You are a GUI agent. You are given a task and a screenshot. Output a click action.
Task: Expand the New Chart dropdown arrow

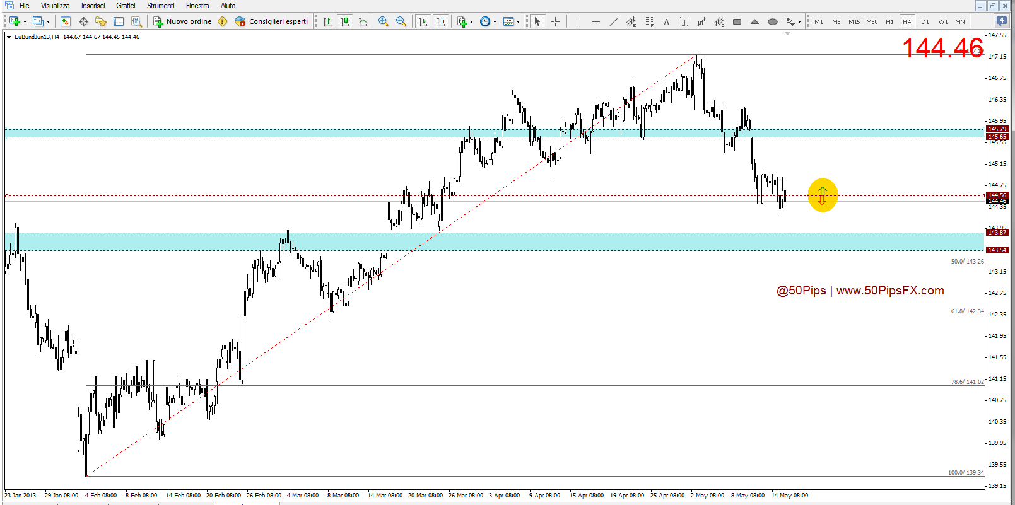tap(25, 21)
